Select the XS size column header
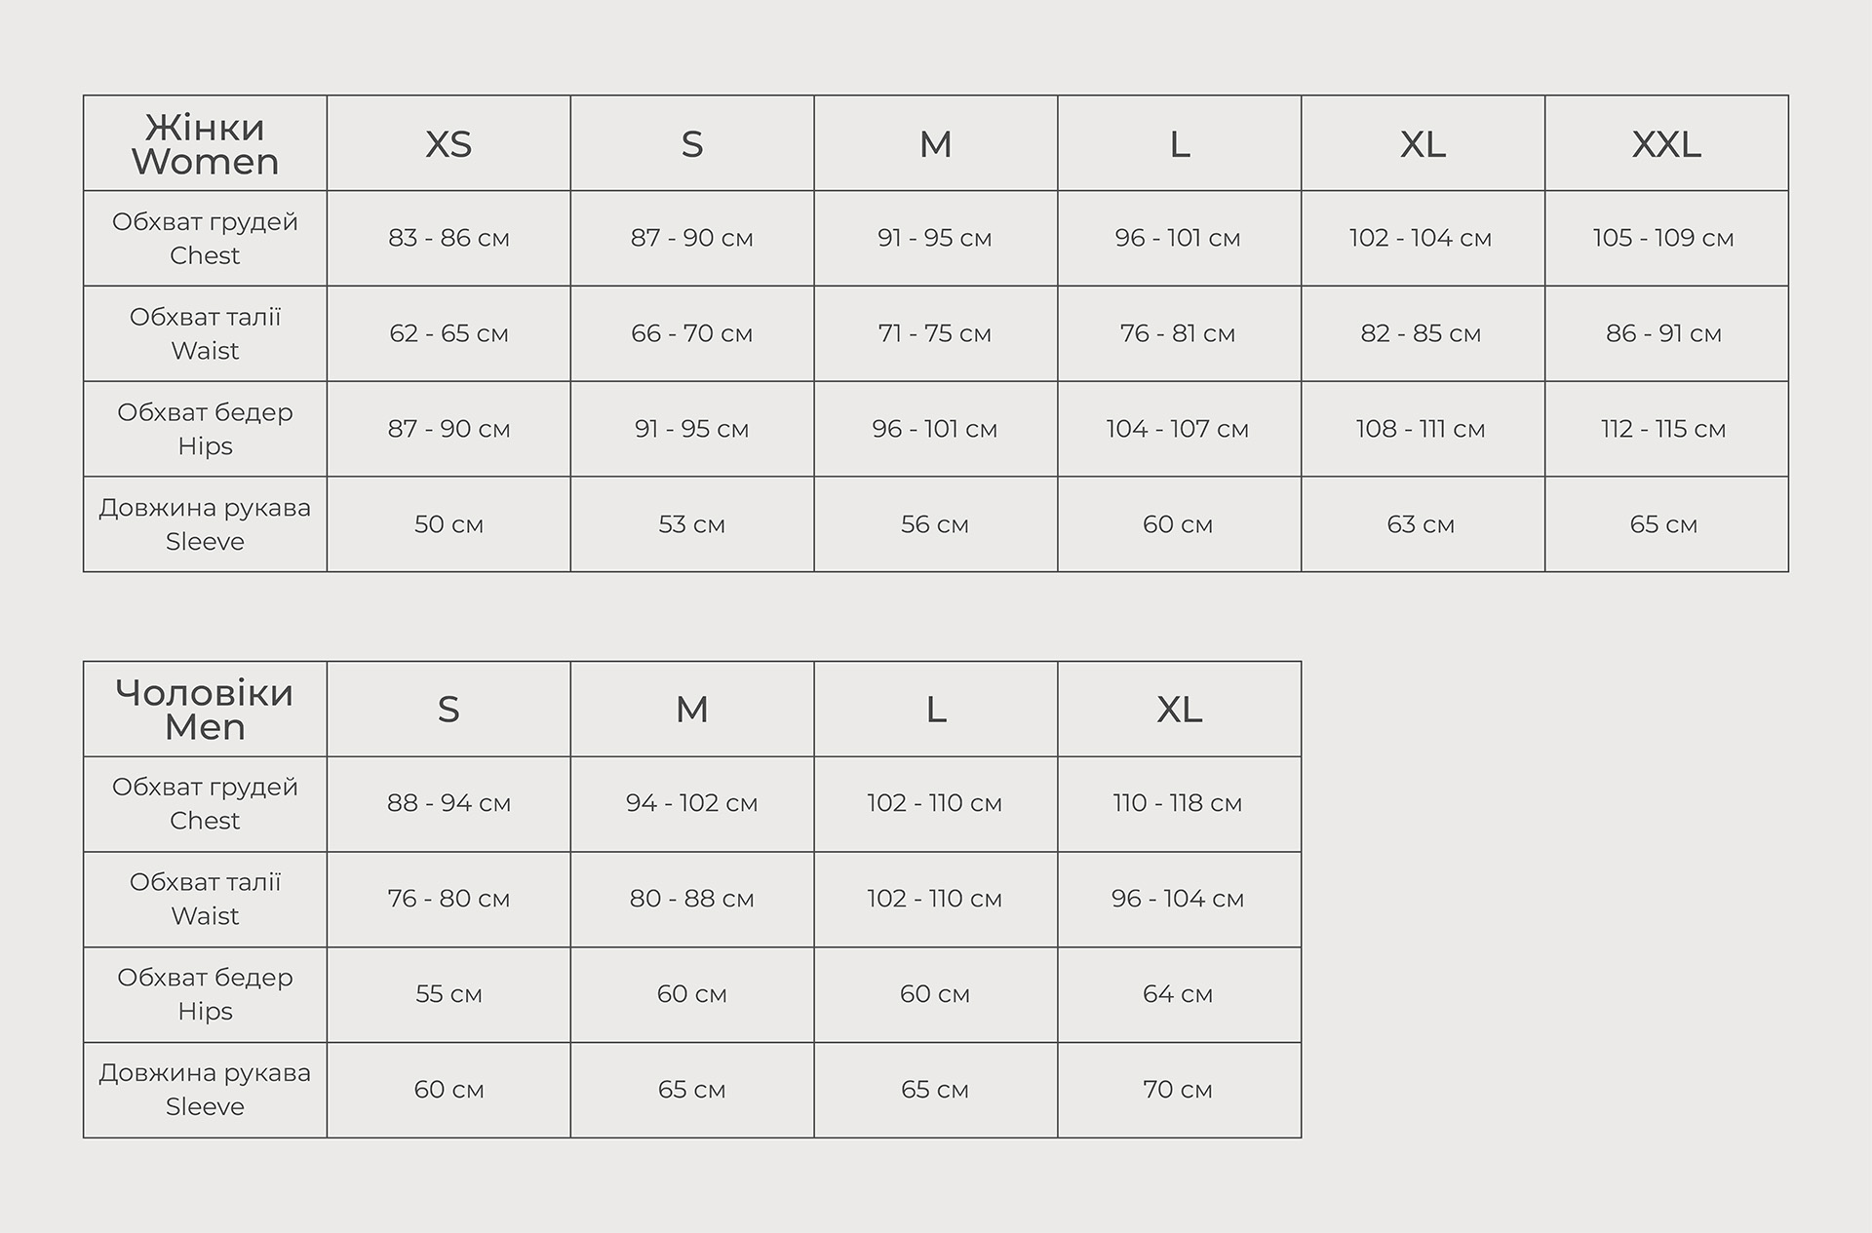The width and height of the screenshot is (1872, 1233). 448,144
